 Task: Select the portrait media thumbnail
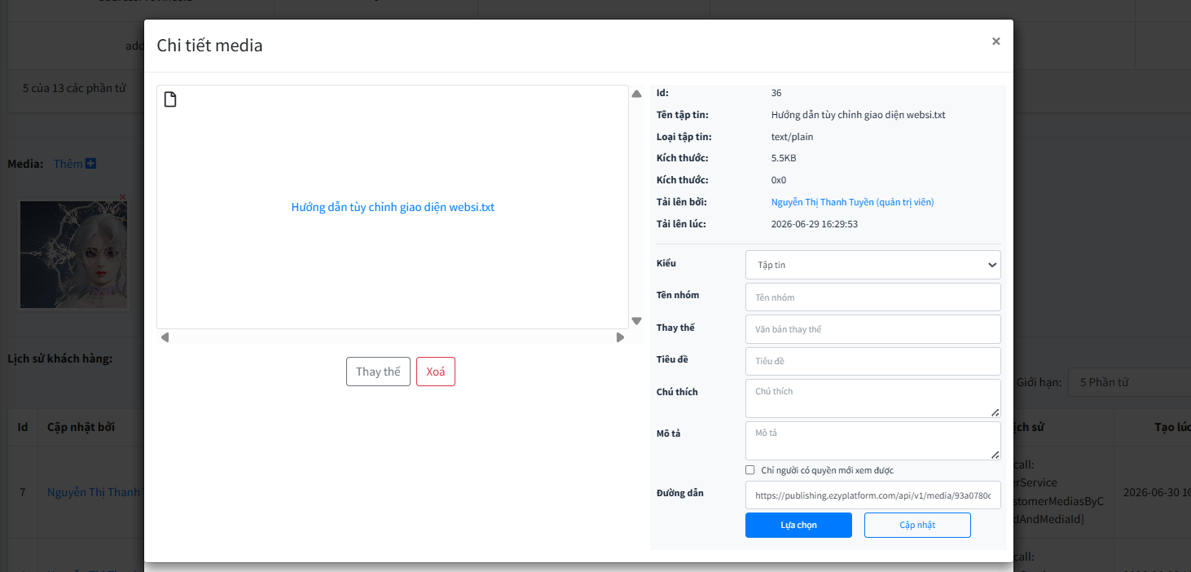tap(73, 254)
